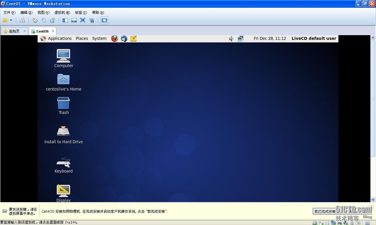Open the System menu in the guest

[x=99, y=38]
